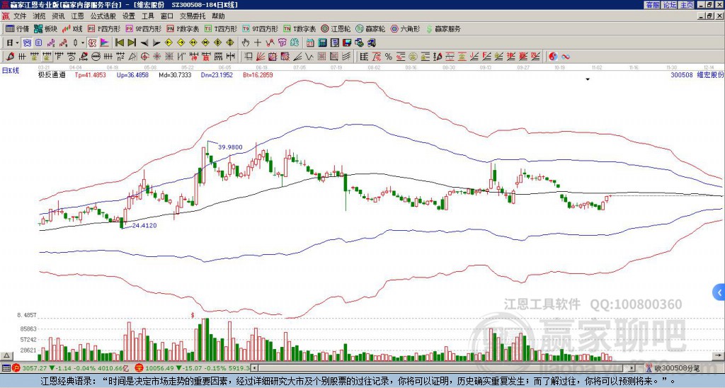Open the P数字表 number table
The width and height of the screenshot is (725, 388).
[x=183, y=28]
